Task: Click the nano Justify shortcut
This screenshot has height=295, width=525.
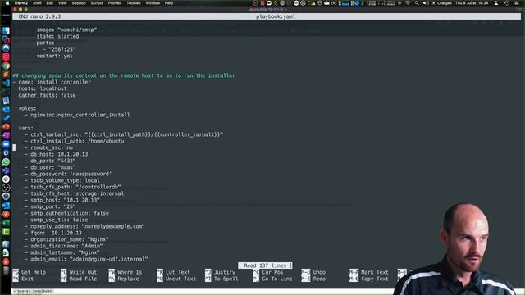Action: tap(221, 272)
